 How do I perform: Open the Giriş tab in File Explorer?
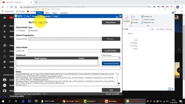pos(47,13)
